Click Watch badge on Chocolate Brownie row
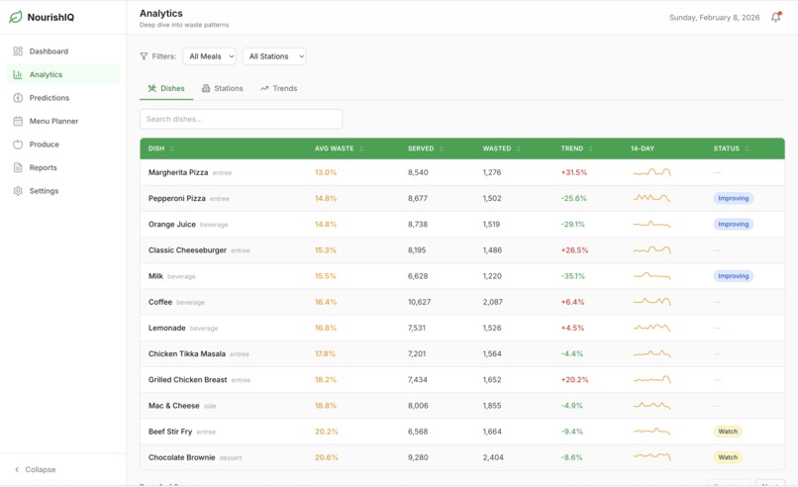Image resolution: width=798 pixels, height=487 pixels. pos(728,457)
